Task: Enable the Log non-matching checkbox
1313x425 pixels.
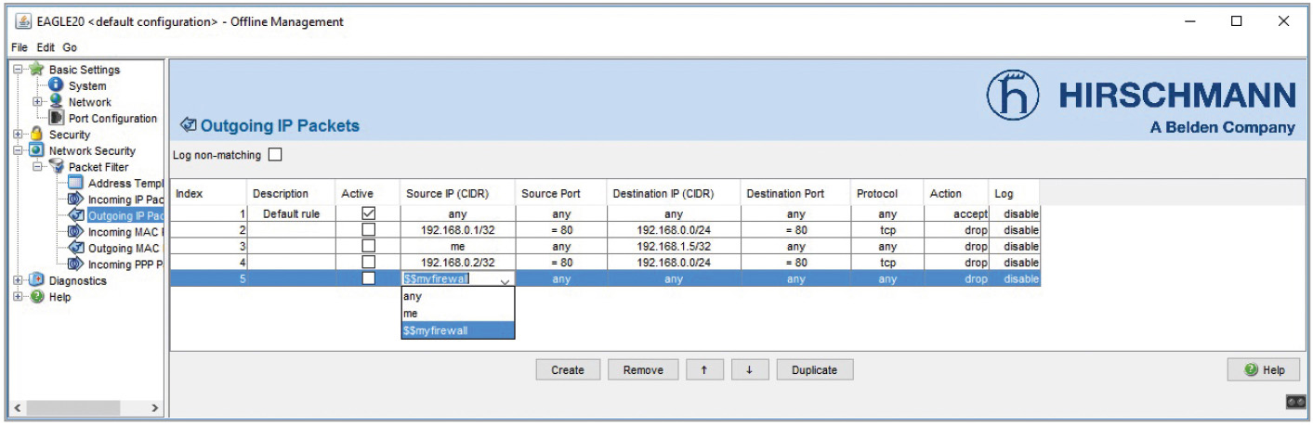Action: pos(274,154)
